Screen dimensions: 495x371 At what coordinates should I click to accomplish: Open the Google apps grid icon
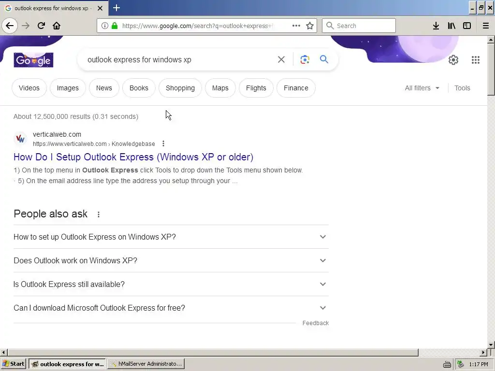pyautogui.click(x=476, y=59)
